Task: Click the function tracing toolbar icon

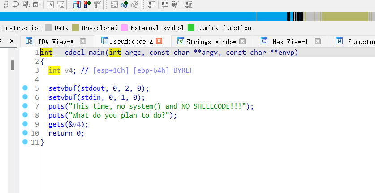Action: 175,4
